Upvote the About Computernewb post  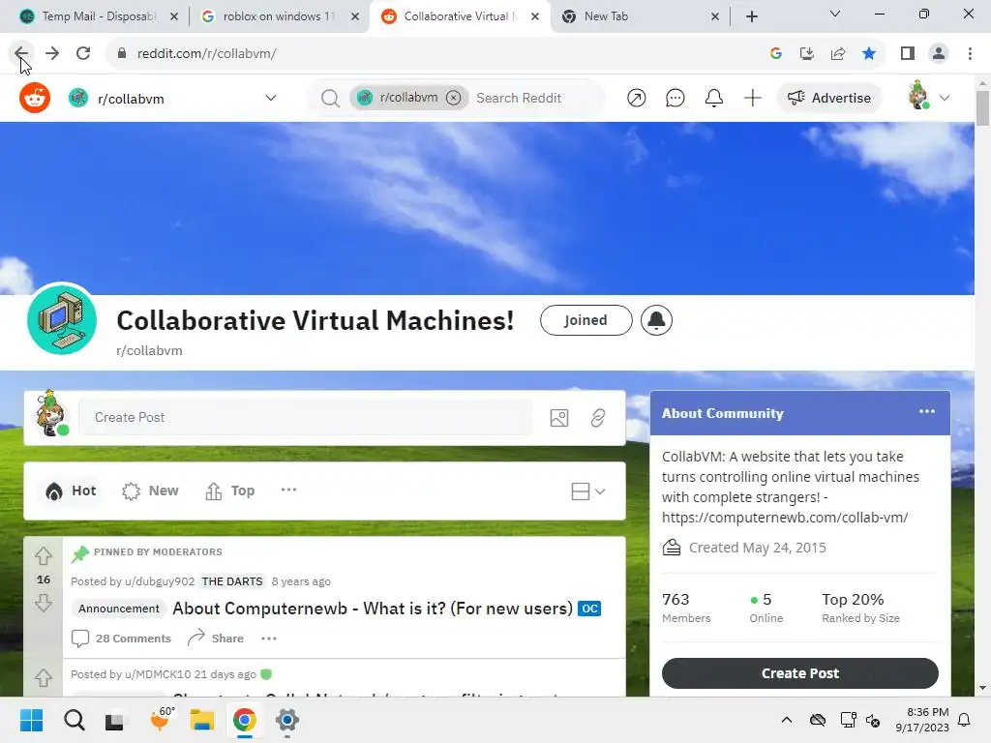[43, 556]
